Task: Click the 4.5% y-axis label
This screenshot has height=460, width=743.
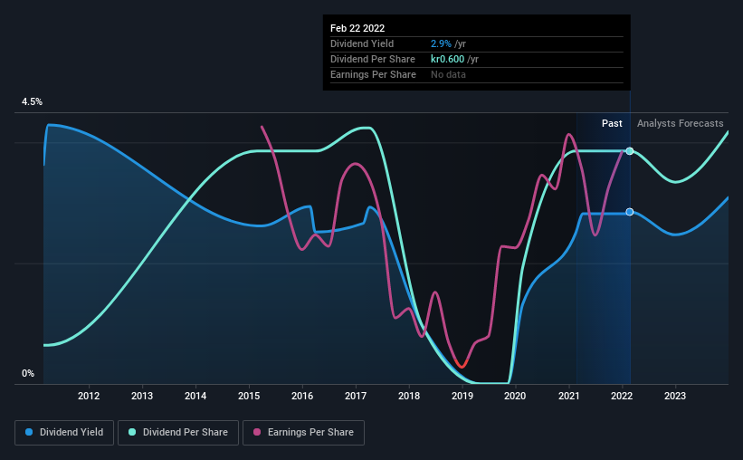Action: 32,102
